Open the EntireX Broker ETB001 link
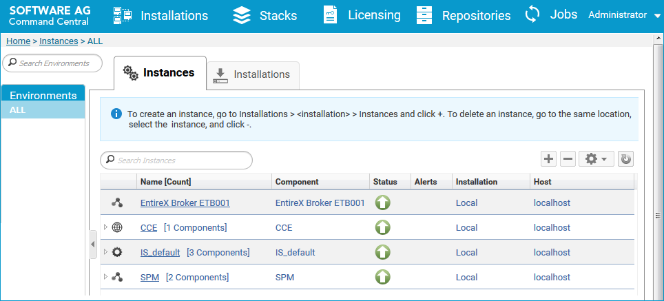 (185, 203)
